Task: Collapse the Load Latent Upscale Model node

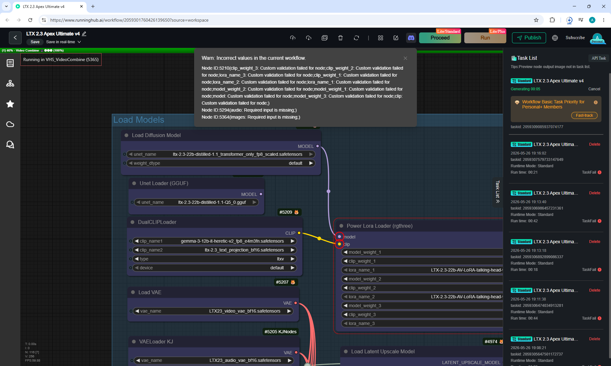Action: [x=346, y=352]
